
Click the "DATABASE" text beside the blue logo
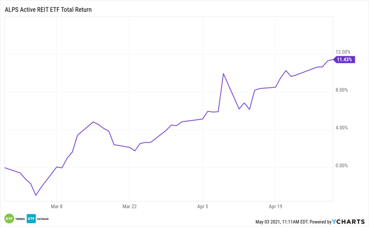point(42,219)
